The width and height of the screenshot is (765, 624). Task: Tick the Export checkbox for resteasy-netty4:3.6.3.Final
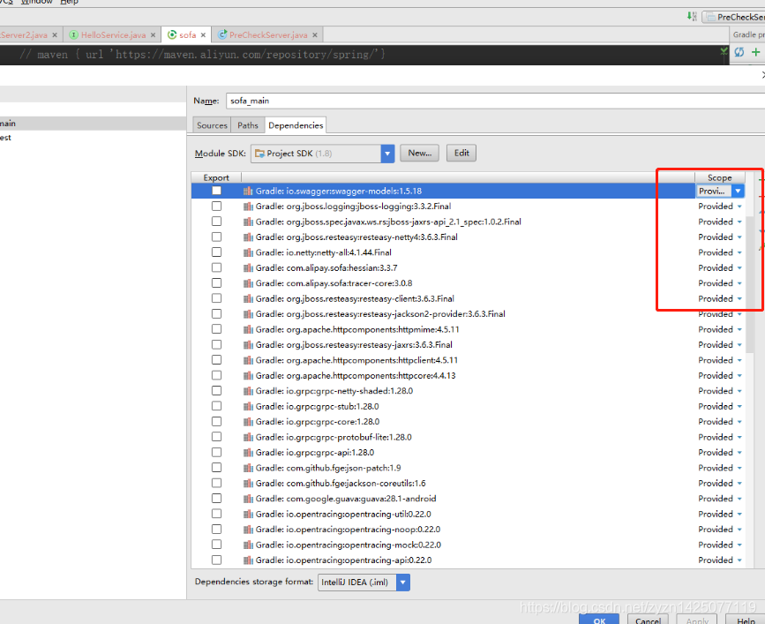tap(216, 237)
